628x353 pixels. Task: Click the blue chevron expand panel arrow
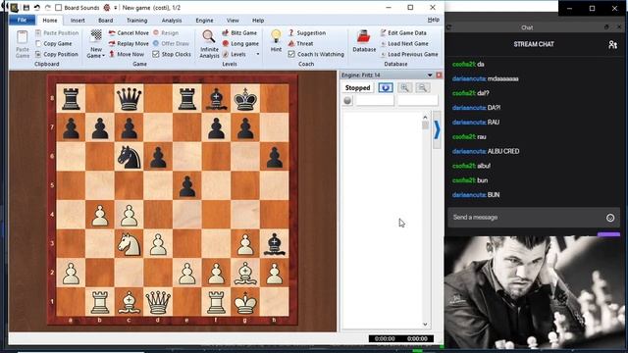tap(437, 129)
